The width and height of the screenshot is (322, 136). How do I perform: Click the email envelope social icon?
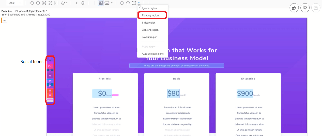point(50,90)
